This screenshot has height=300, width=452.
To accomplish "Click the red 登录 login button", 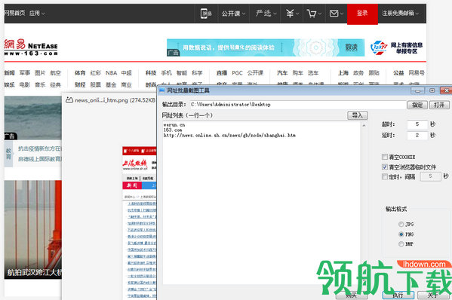I will click(x=362, y=14).
